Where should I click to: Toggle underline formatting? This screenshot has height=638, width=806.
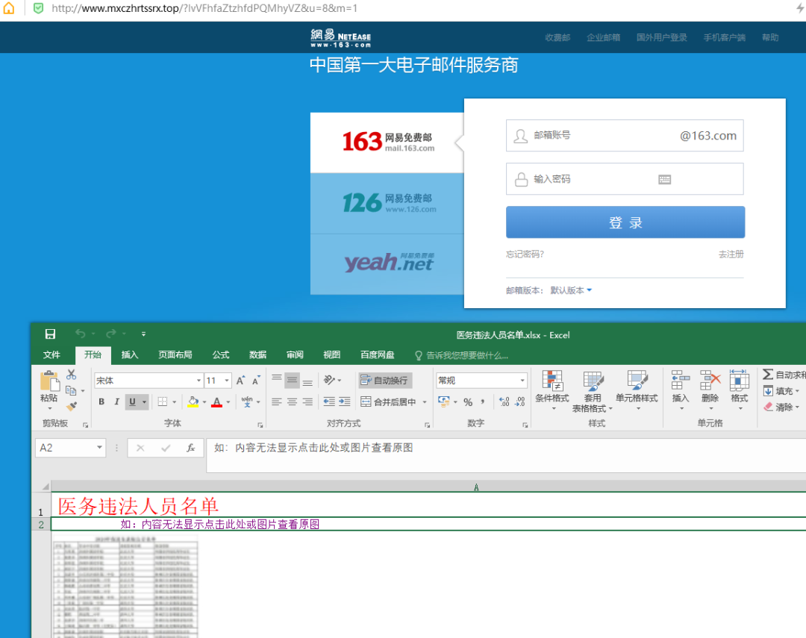pyautogui.click(x=133, y=401)
